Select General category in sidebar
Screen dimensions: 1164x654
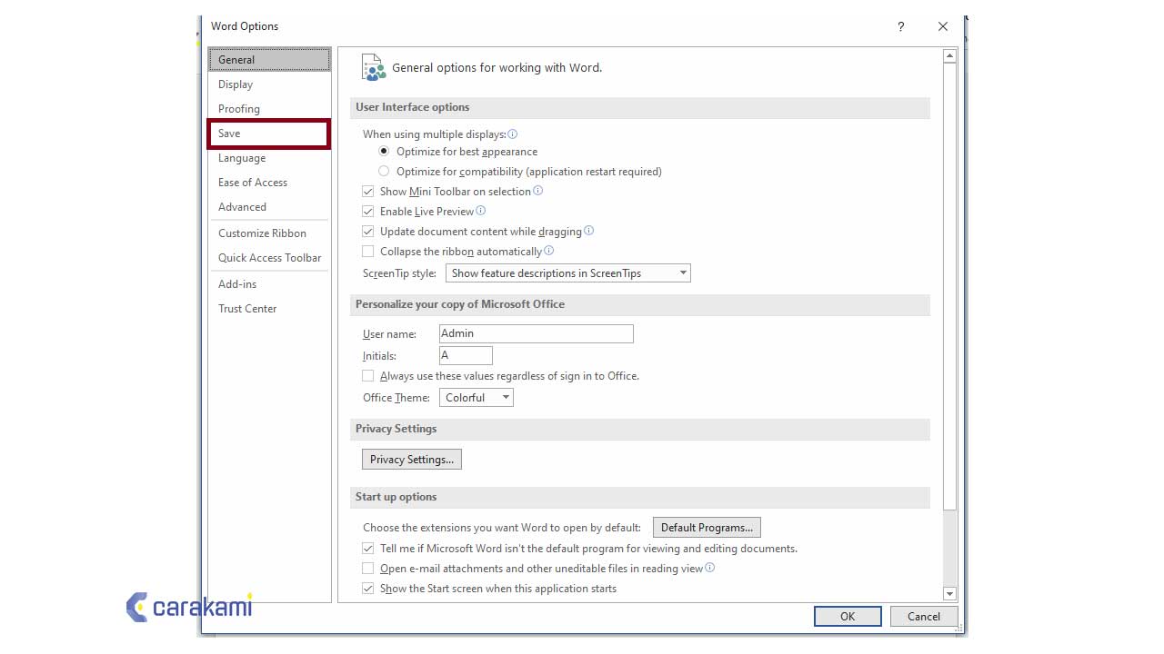[x=269, y=60]
